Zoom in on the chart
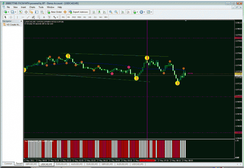Viewport: 244px width, 168px height. [111, 12]
